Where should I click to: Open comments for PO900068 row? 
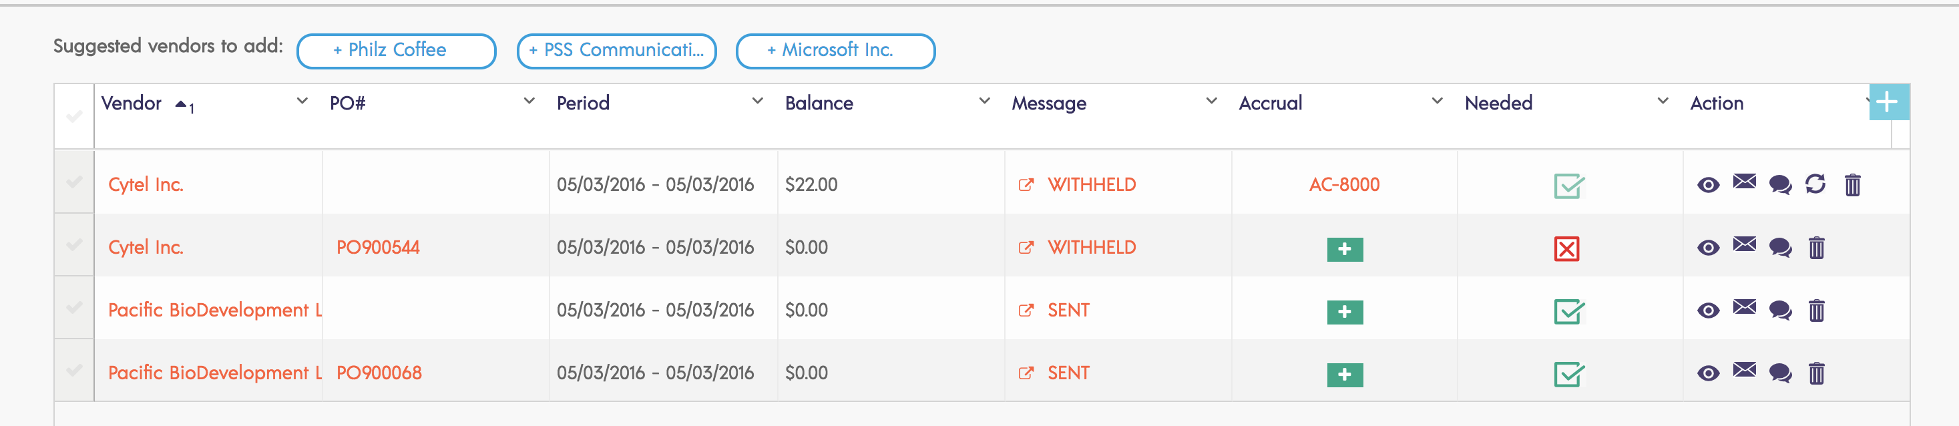1780,373
